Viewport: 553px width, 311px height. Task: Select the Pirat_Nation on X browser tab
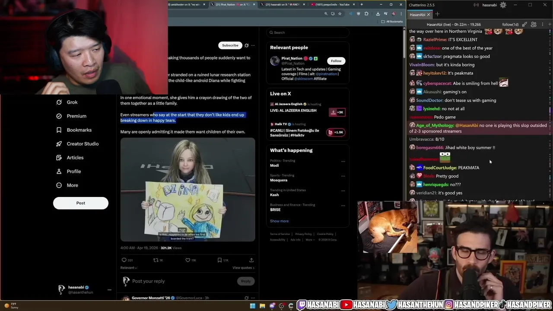point(233,4)
